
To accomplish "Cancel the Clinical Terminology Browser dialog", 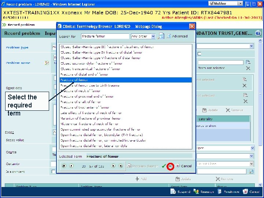I will [x=184, y=166].
